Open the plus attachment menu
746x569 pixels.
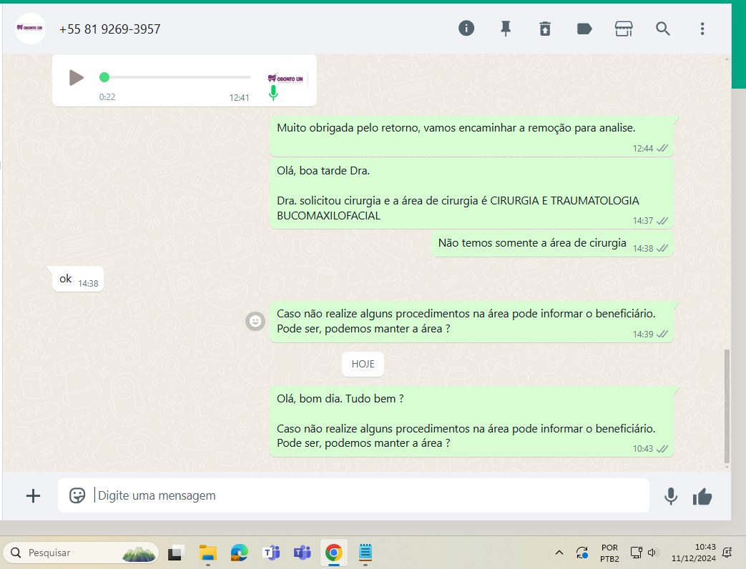click(33, 495)
